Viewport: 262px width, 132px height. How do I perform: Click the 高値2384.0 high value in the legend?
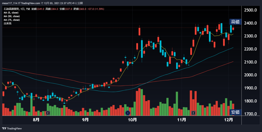[52, 9]
